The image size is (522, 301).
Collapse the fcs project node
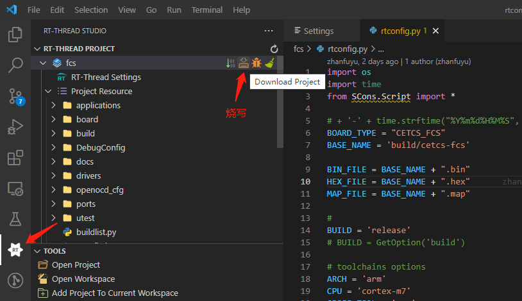[x=43, y=63]
